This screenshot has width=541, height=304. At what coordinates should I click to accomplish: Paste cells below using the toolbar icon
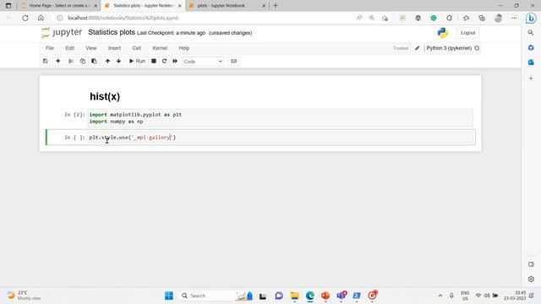pos(94,61)
